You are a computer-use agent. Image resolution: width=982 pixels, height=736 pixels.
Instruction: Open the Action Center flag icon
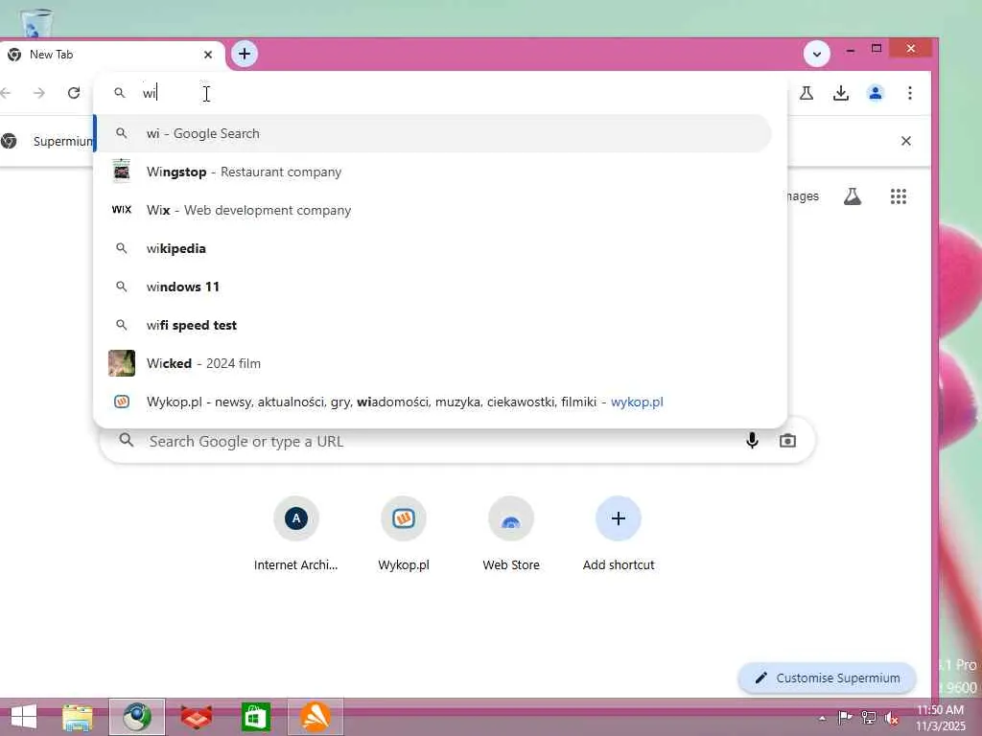point(845,717)
